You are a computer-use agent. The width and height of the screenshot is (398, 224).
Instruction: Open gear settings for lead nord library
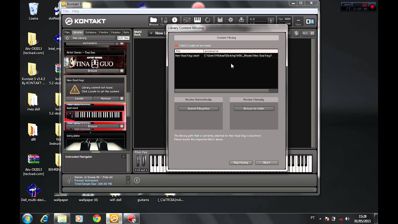coord(122,126)
